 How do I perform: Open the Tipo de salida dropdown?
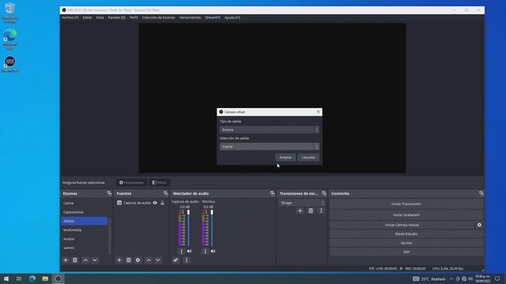270,129
